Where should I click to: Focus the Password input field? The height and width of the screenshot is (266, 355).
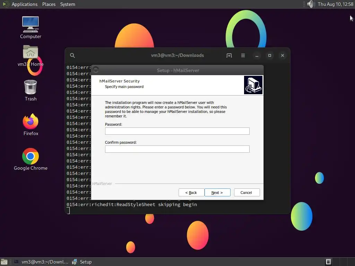(177, 131)
